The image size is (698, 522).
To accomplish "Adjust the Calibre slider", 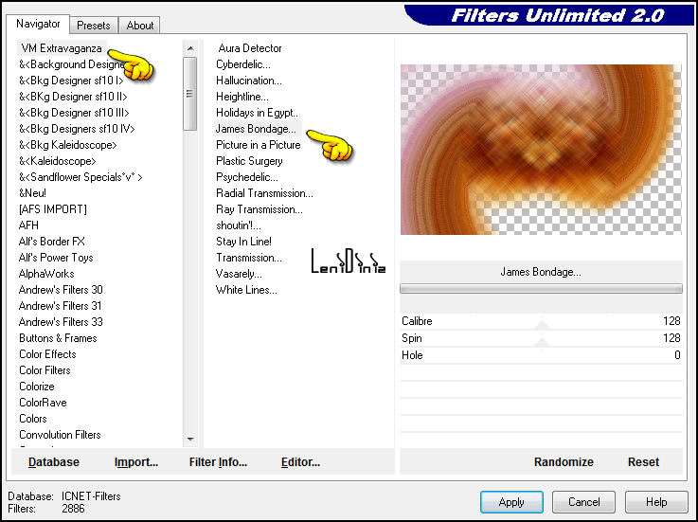I will (542, 322).
